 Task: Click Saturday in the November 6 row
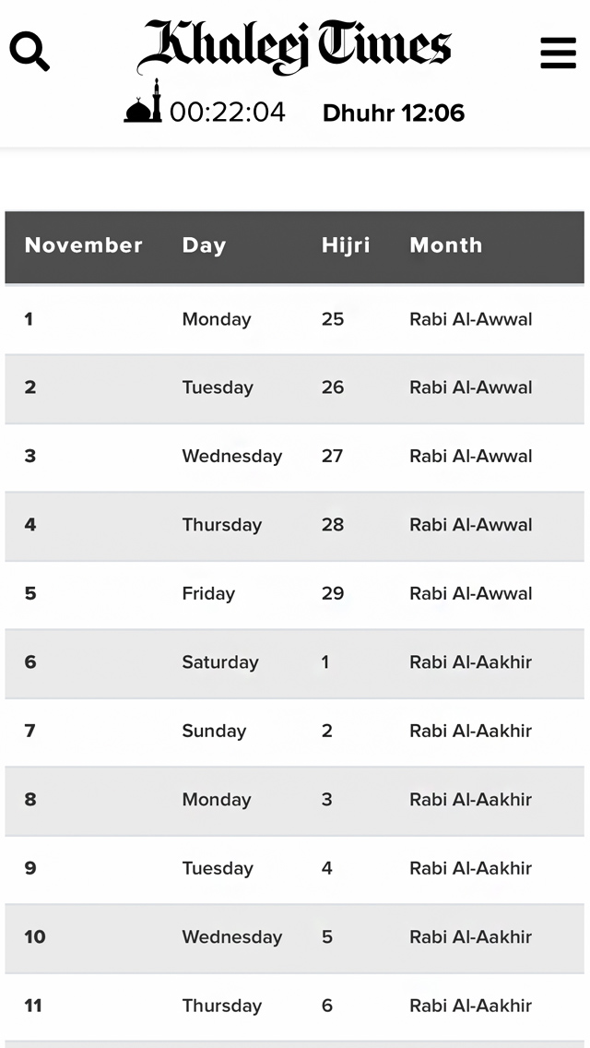[220, 662]
